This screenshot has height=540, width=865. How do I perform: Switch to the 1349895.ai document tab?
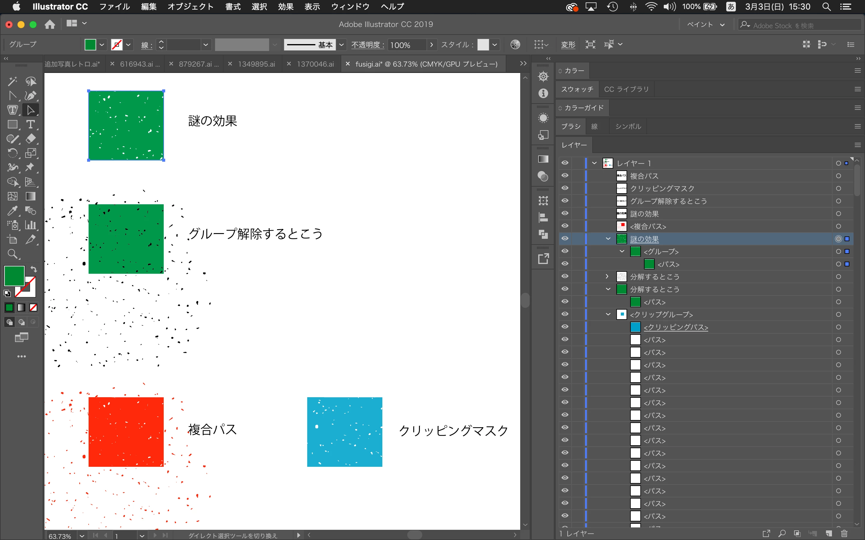point(256,64)
